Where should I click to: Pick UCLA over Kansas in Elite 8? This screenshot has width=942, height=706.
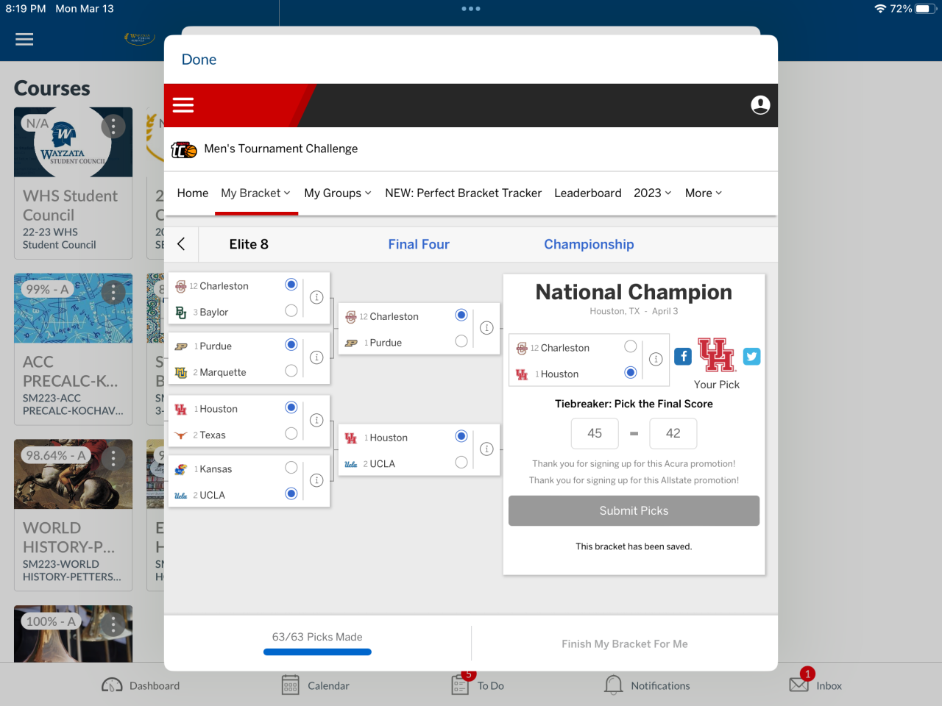pos(291,494)
